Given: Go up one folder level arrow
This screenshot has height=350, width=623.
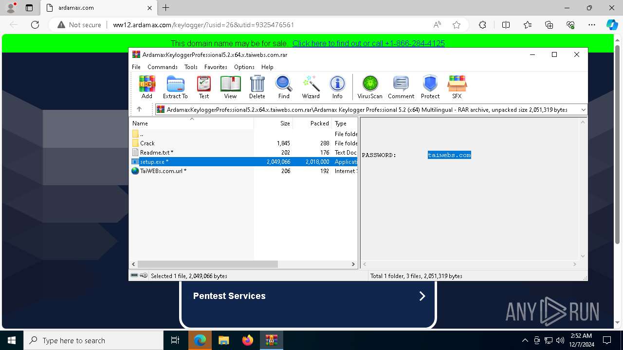Looking at the screenshot, I should [139, 109].
